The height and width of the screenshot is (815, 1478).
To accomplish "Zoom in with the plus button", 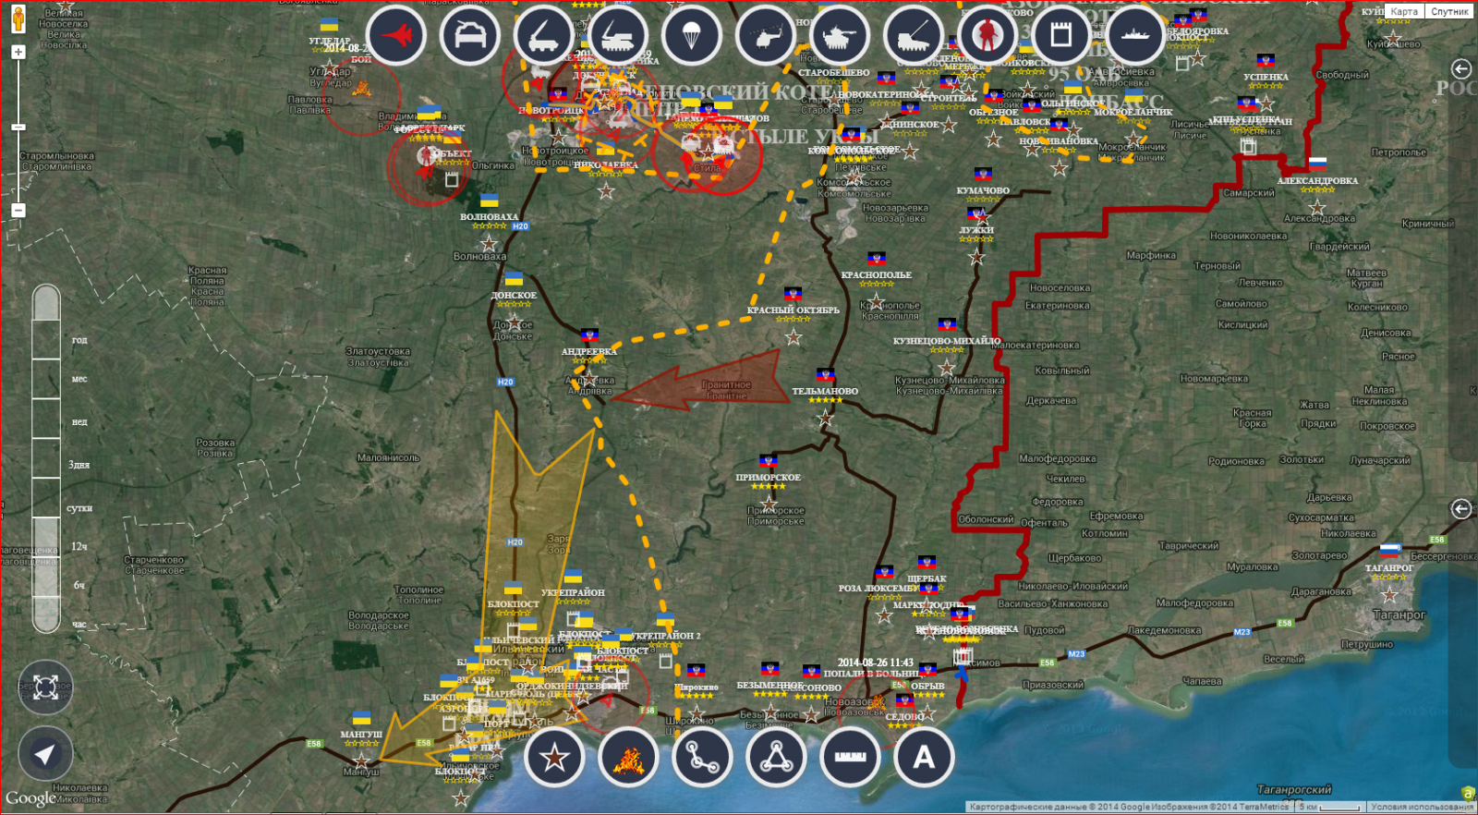I will click(18, 53).
